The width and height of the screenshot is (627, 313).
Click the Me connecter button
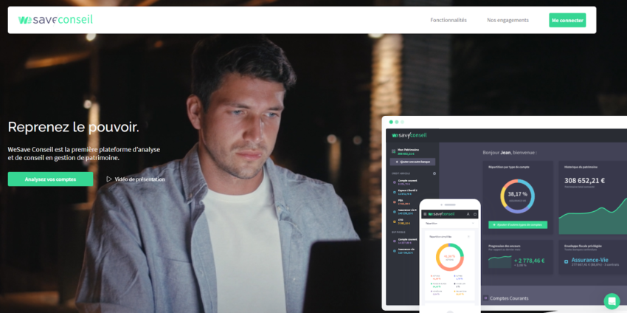(x=567, y=20)
